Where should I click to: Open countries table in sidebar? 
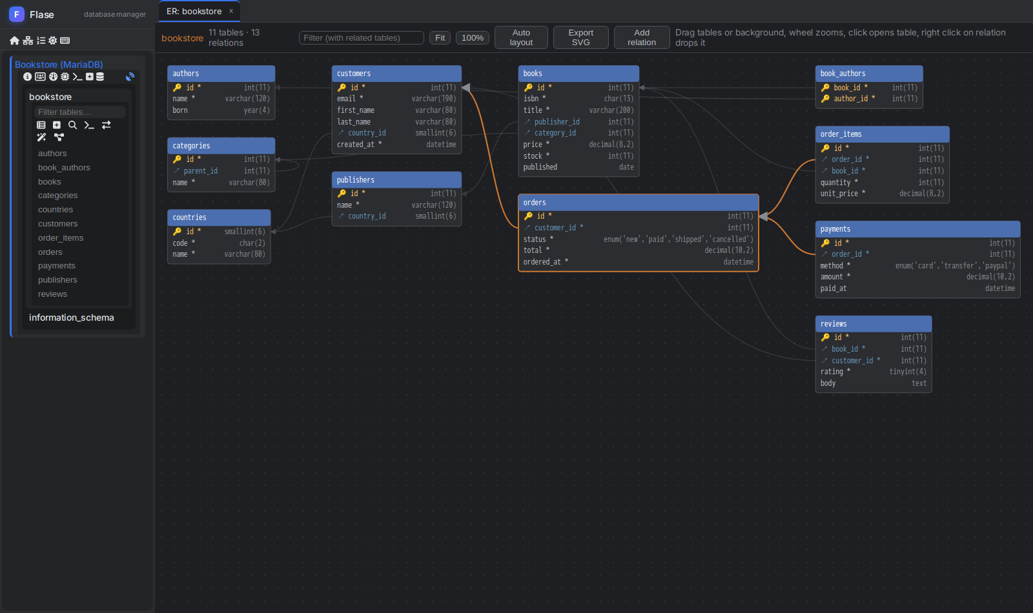(x=56, y=210)
